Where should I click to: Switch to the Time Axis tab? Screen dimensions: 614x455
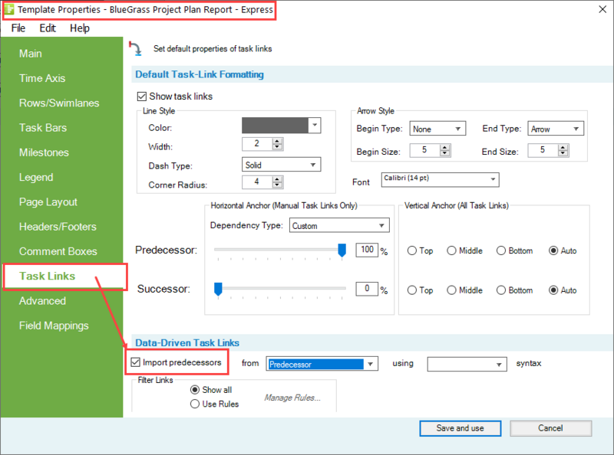click(42, 78)
